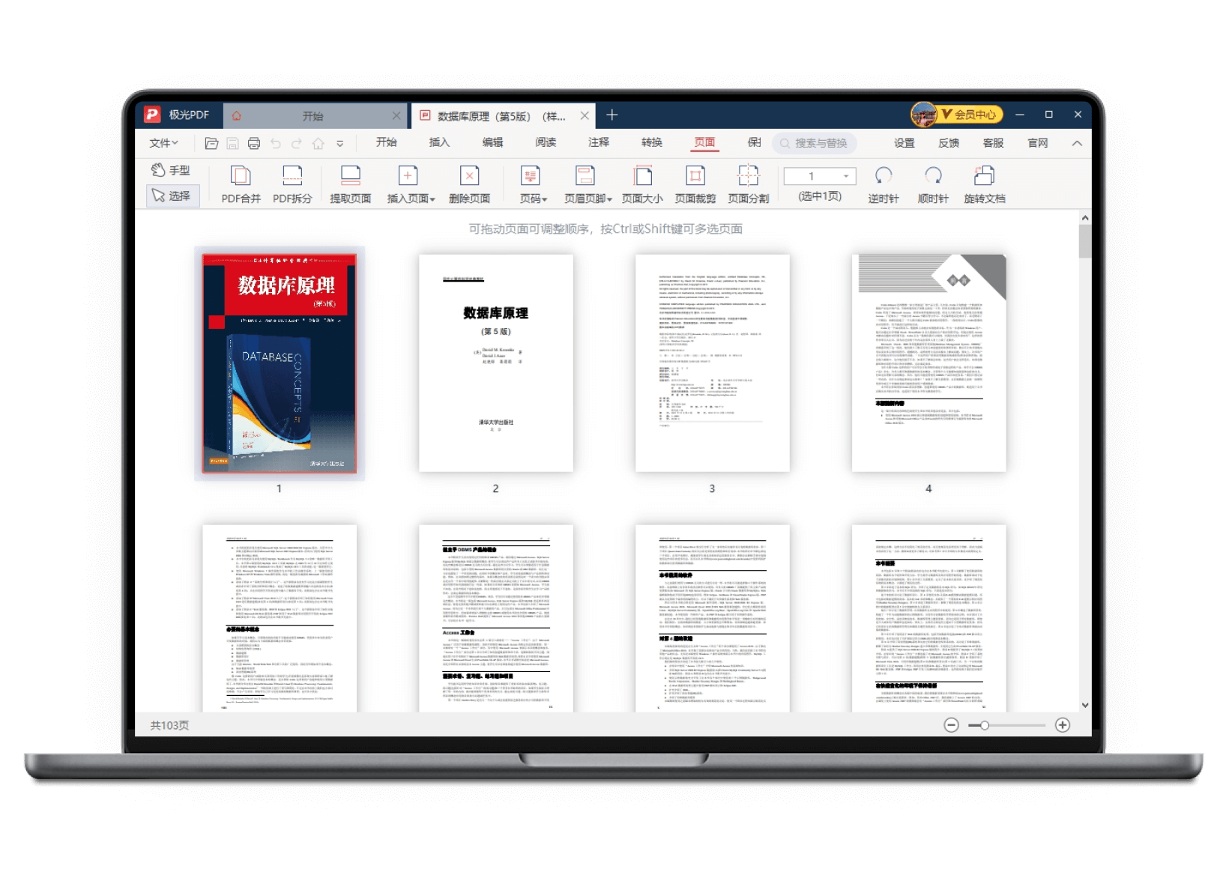Expand the 插入页面 dropdown arrow
Screen dimensions: 1229x869
[x=432, y=199]
